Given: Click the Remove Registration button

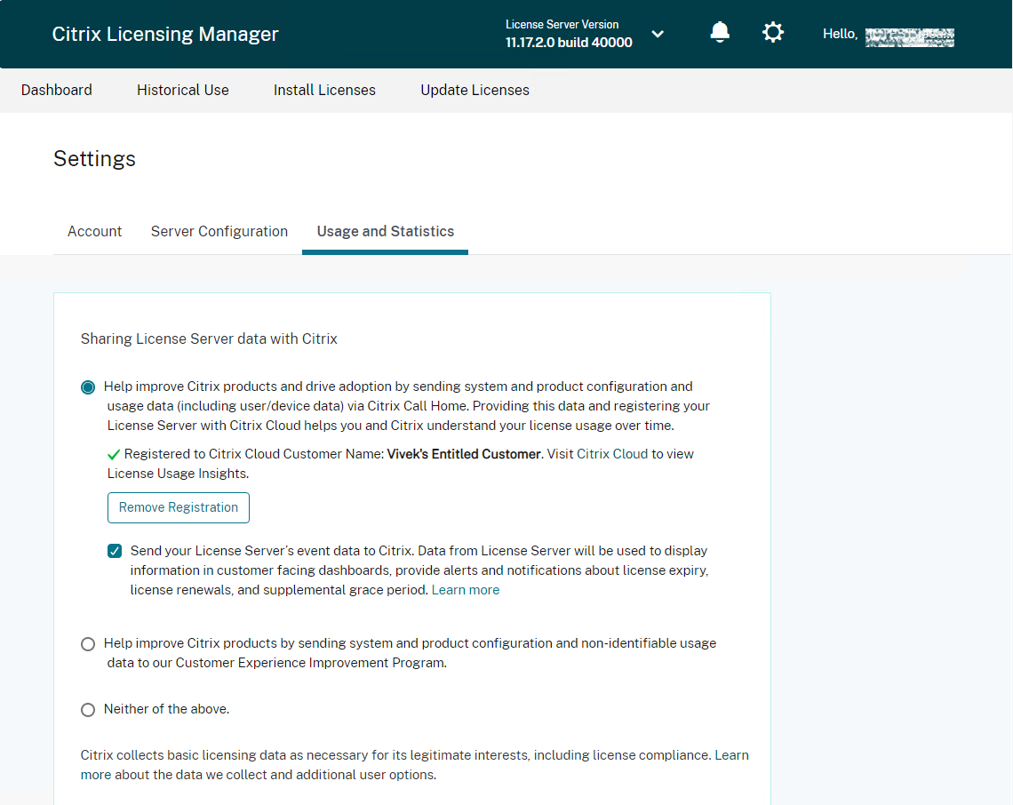Looking at the screenshot, I should (179, 507).
